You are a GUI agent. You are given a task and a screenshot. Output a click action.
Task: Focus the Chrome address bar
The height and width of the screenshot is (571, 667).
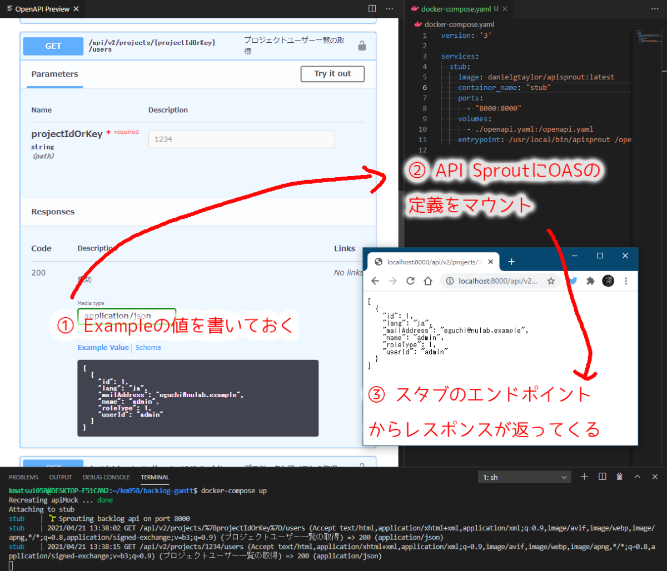[500, 281]
